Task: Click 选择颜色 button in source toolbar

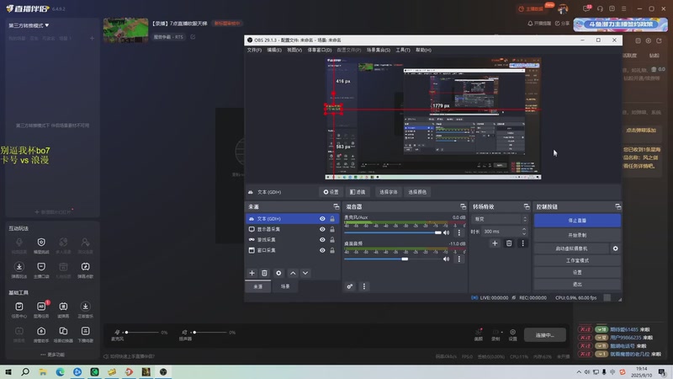Action: tap(417, 192)
